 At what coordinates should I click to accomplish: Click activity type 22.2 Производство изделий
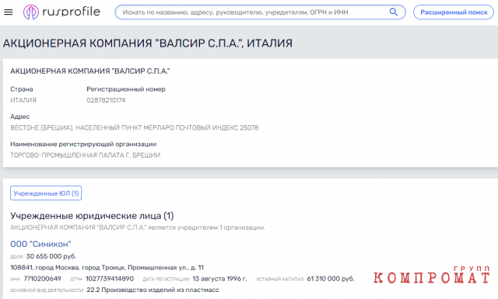tap(153, 290)
